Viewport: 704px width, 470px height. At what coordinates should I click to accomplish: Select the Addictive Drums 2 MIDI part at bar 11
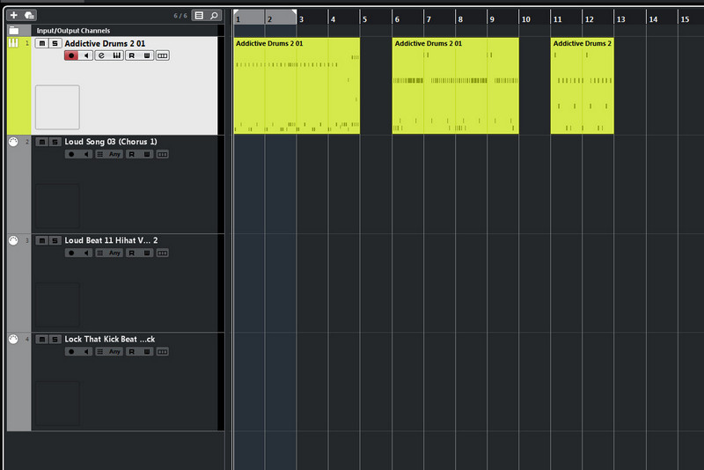coord(583,85)
